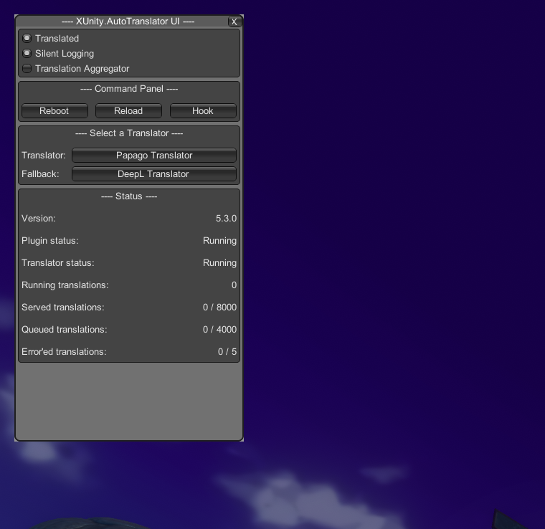This screenshot has width=545, height=529.
Task: Open the Papago Translator selector
Action: click(154, 156)
